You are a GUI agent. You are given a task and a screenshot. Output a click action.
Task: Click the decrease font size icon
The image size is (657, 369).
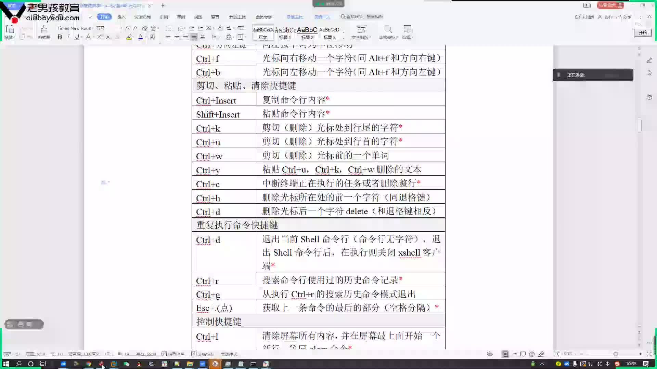[136, 28]
